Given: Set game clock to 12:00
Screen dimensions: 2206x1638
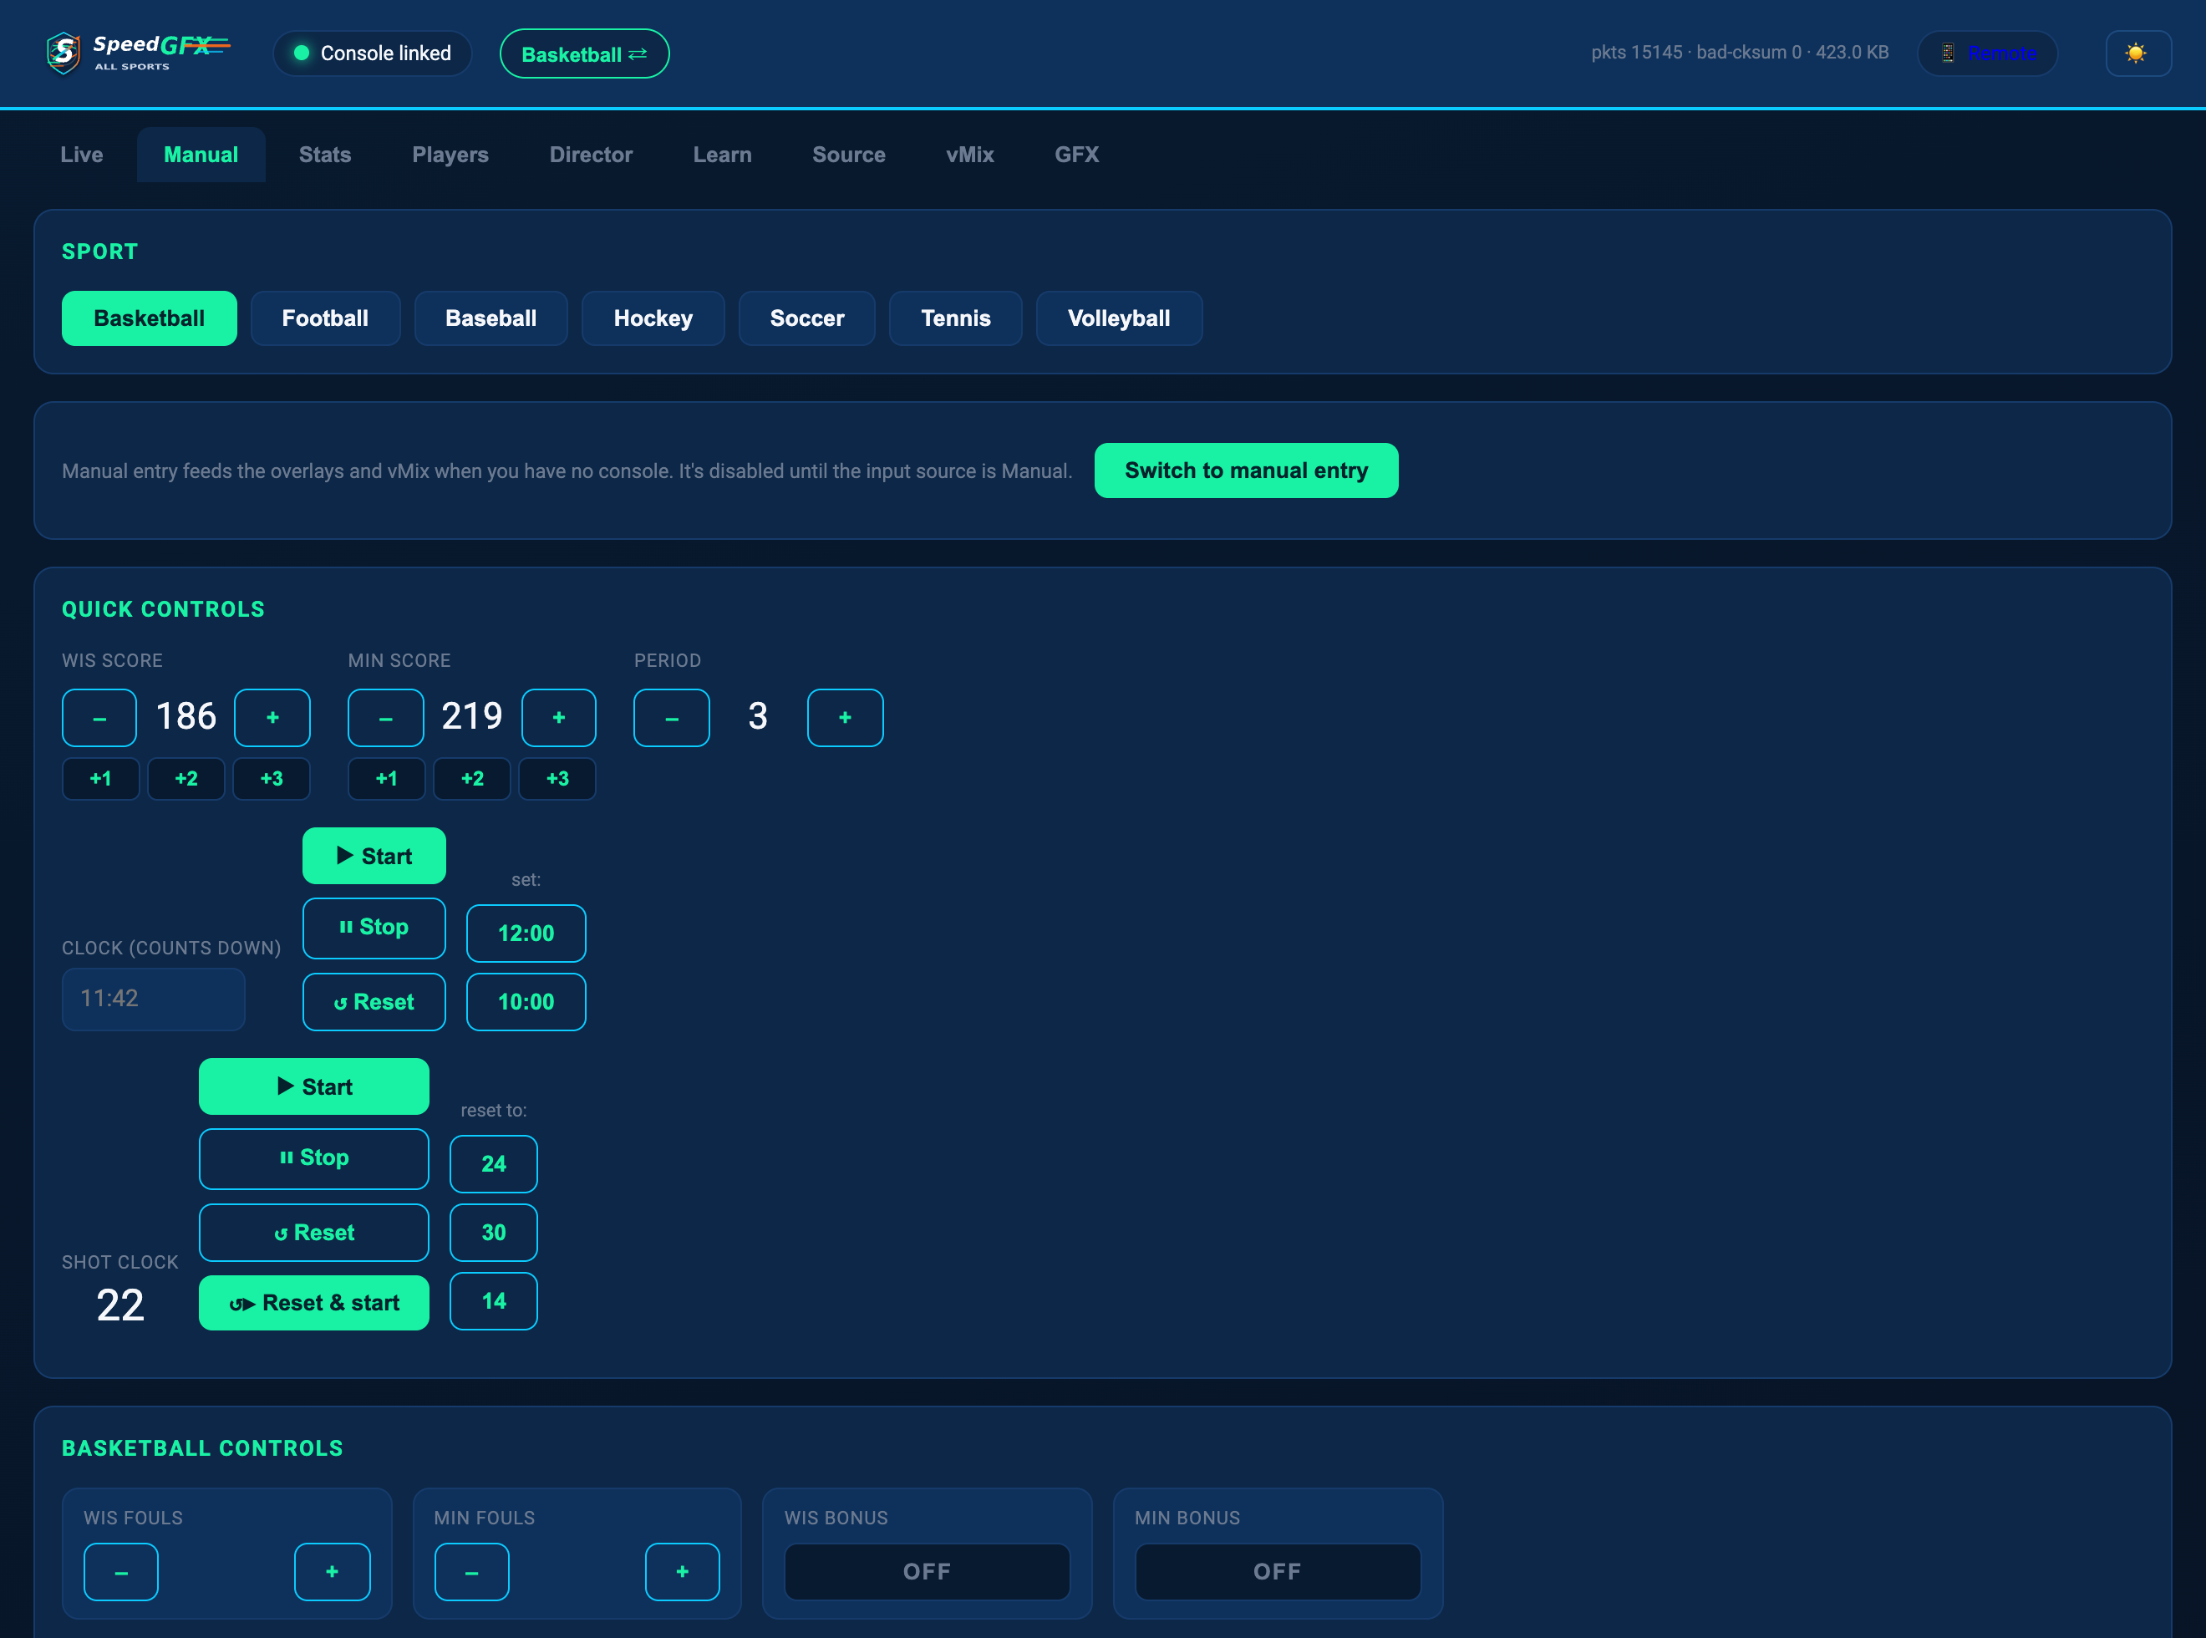Looking at the screenshot, I should 526,933.
